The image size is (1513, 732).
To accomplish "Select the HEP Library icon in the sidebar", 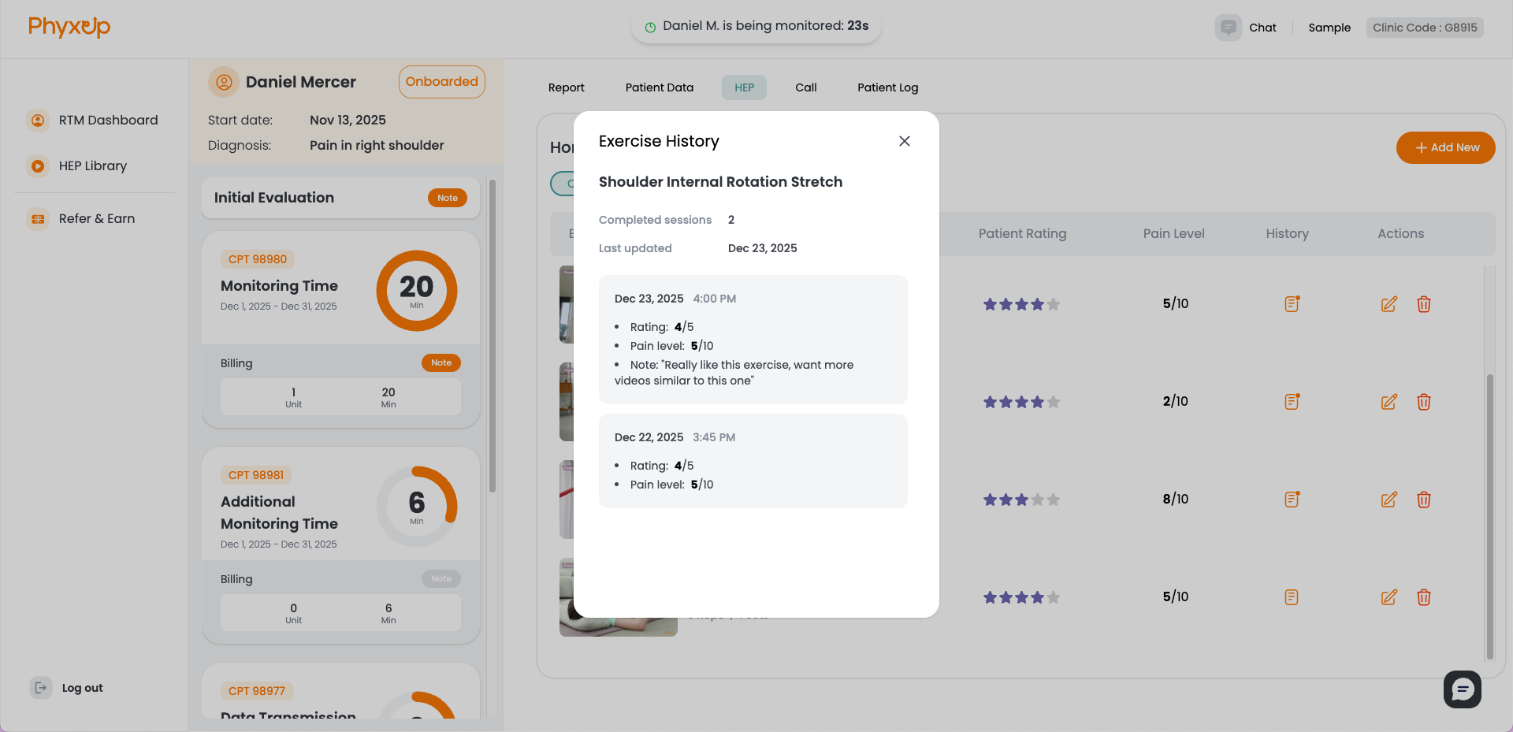I will (38, 165).
